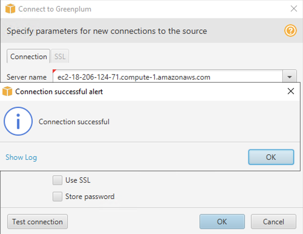Image resolution: width=303 pixels, height=234 pixels.
Task: Run Test connection again
Action: click(x=37, y=222)
